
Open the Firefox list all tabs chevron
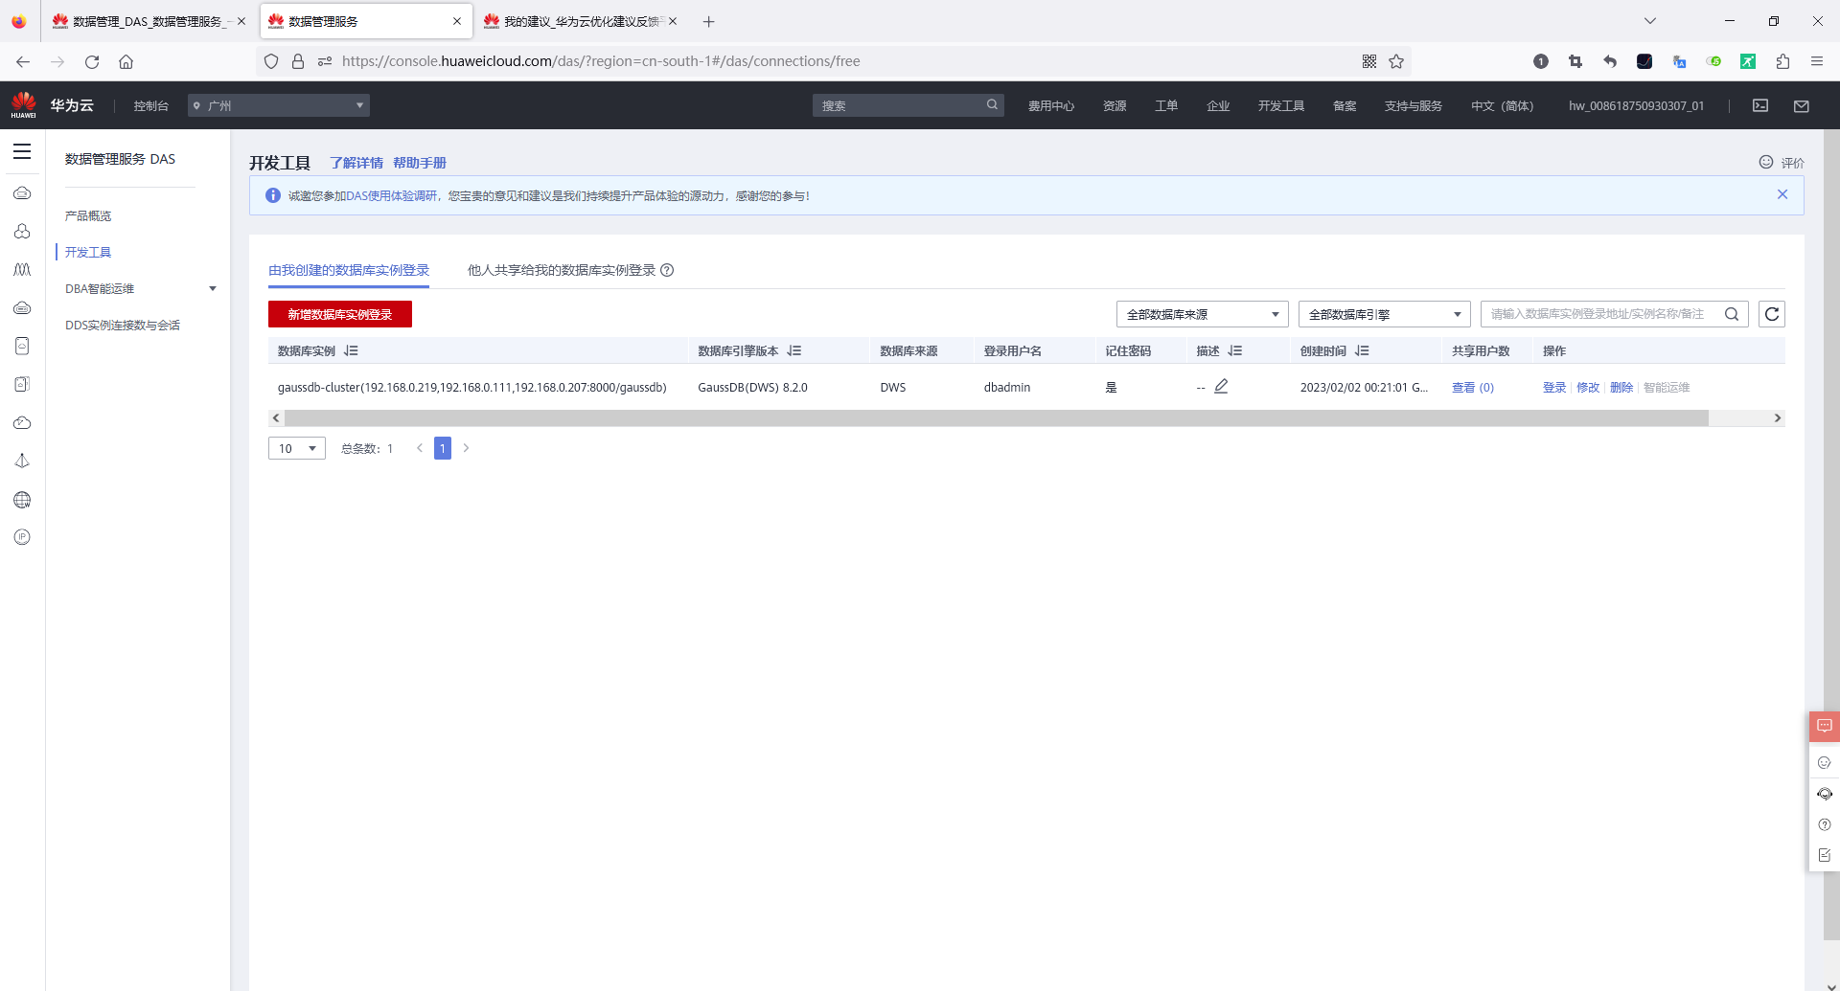1650,21
